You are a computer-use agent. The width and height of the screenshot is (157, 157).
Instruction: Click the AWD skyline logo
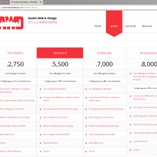tap(11, 23)
